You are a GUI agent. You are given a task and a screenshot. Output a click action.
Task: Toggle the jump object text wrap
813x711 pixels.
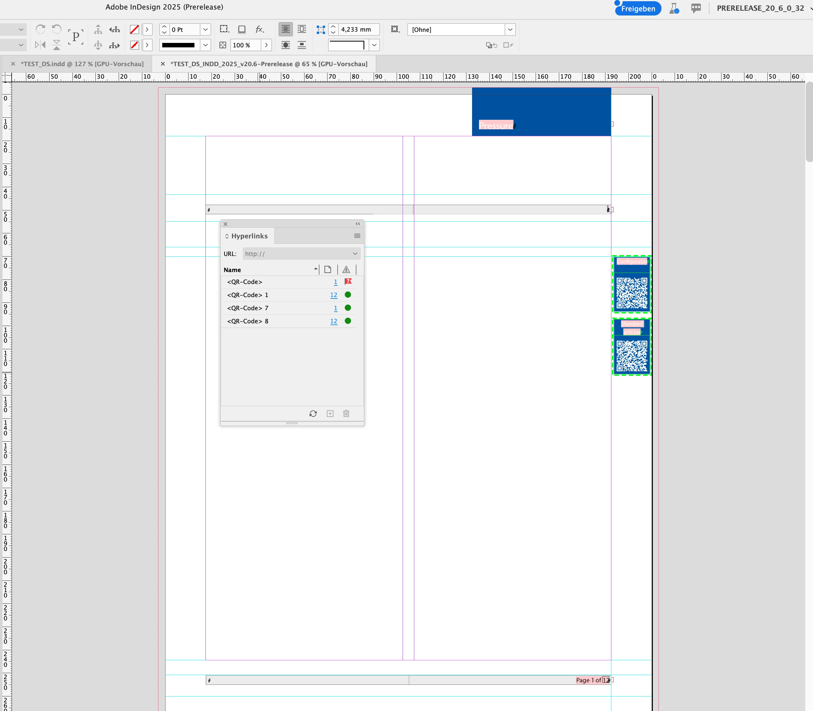coord(302,45)
